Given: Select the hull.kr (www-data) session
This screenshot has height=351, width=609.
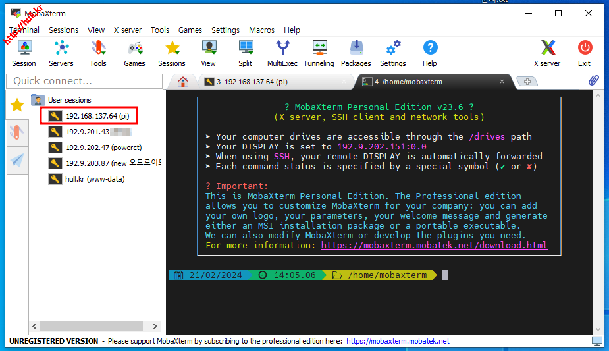Looking at the screenshot, I should point(94,179).
